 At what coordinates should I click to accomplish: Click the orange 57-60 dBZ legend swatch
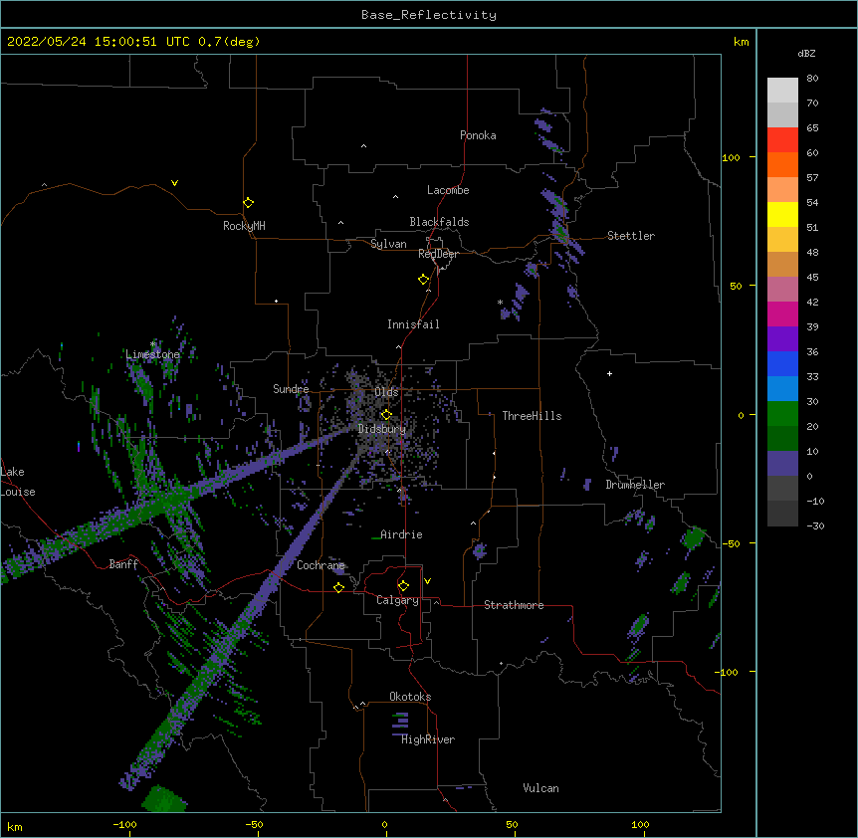(782, 164)
